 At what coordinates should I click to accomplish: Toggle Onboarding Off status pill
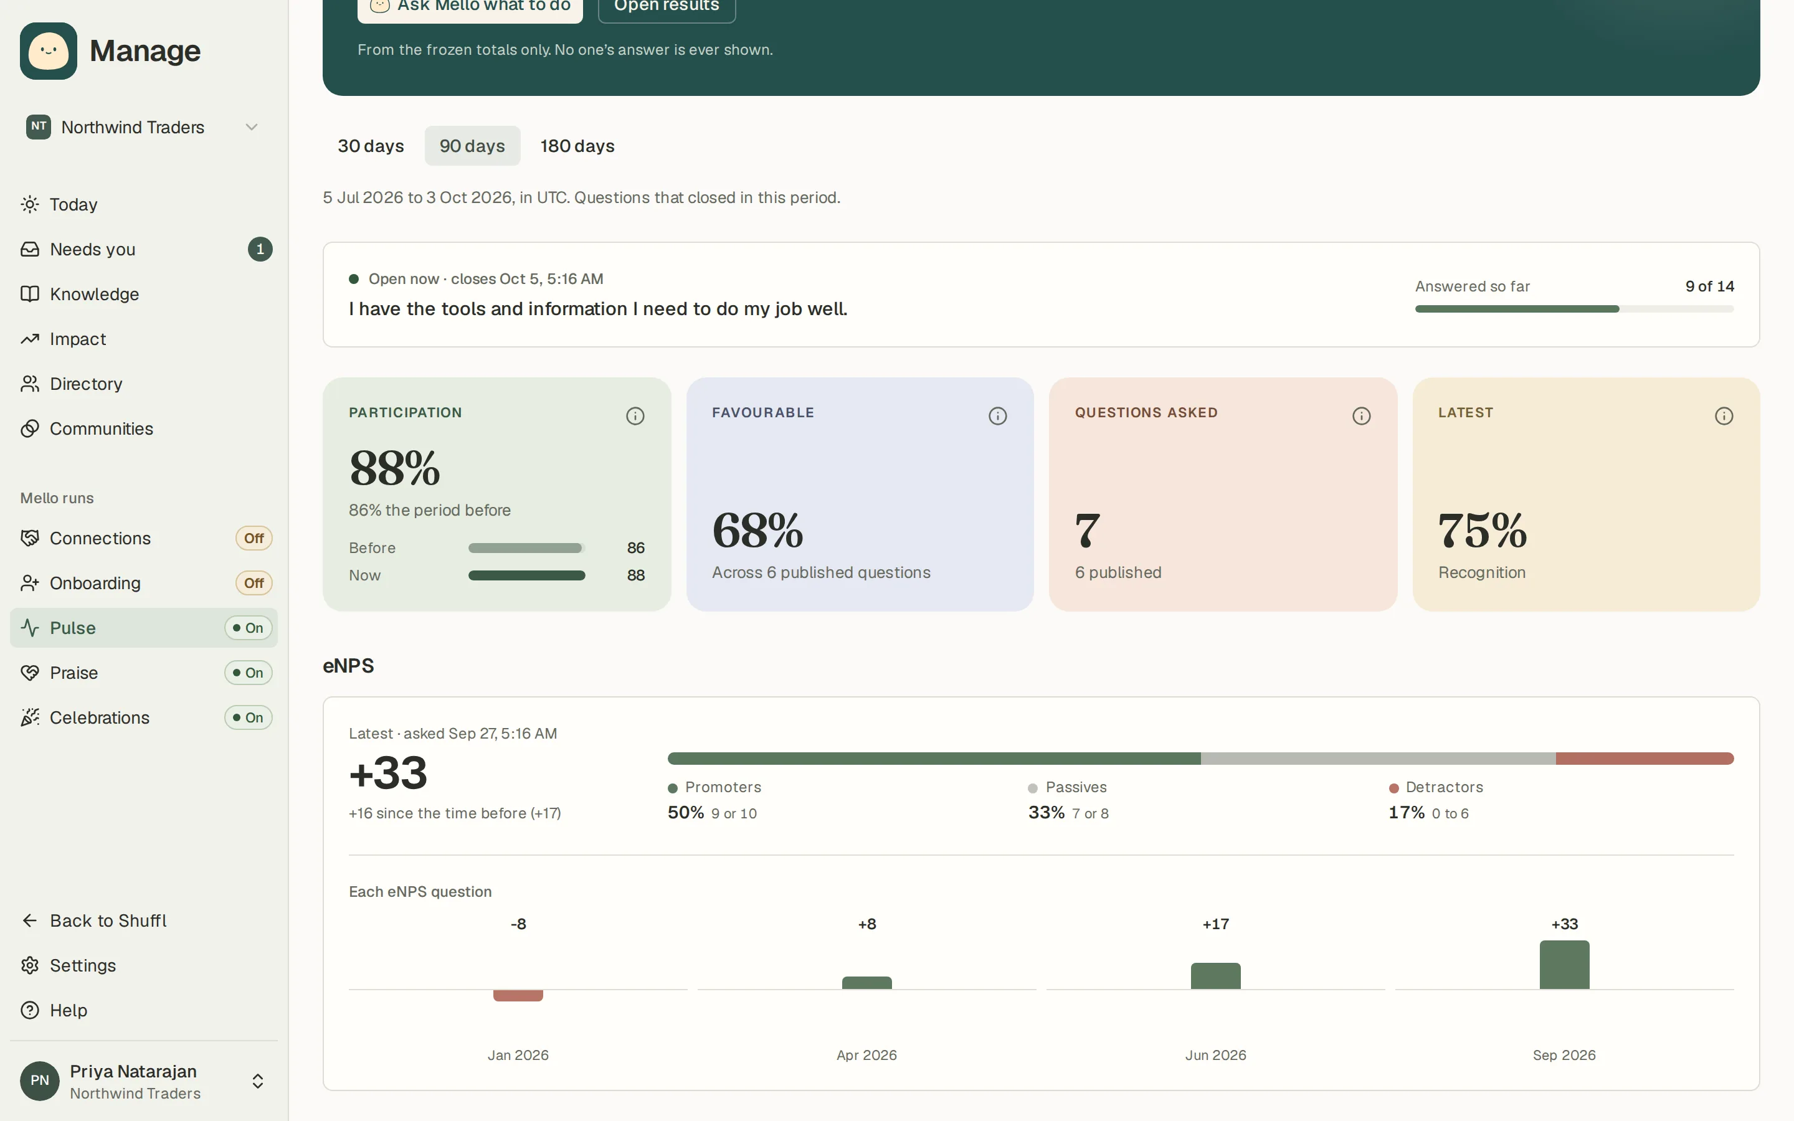coord(254,584)
